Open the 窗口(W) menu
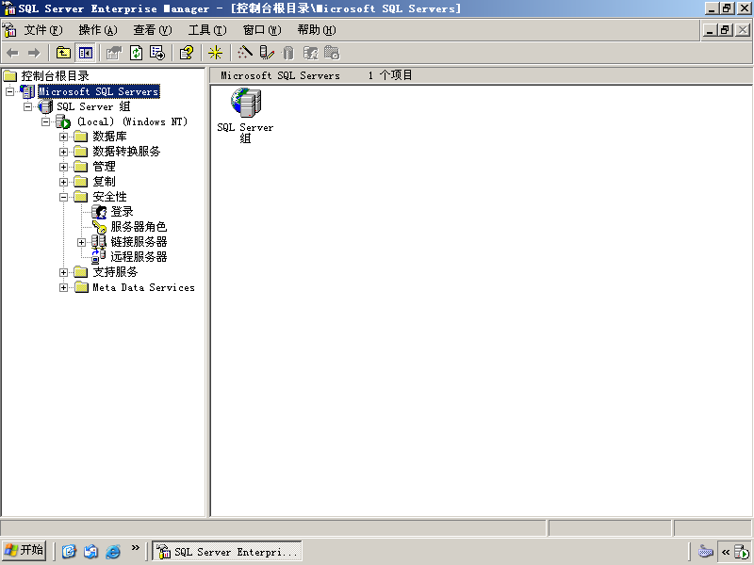754x565 pixels. (262, 30)
